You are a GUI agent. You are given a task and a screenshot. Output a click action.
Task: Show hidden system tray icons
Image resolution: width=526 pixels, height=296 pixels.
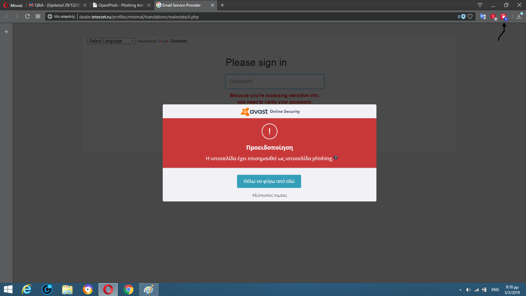coord(460,290)
